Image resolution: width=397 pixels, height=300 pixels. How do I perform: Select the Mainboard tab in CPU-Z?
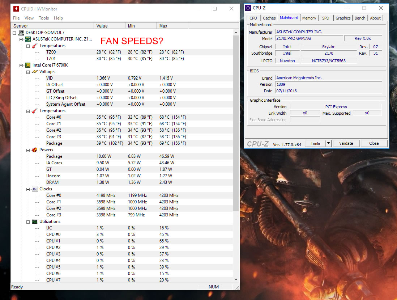pyautogui.click(x=289, y=18)
